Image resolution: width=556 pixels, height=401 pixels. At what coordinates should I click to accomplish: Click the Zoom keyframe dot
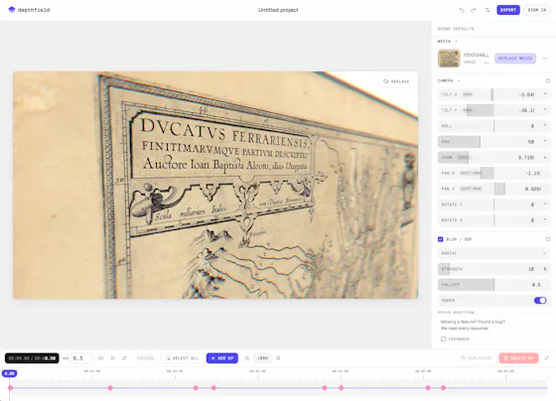(x=545, y=157)
